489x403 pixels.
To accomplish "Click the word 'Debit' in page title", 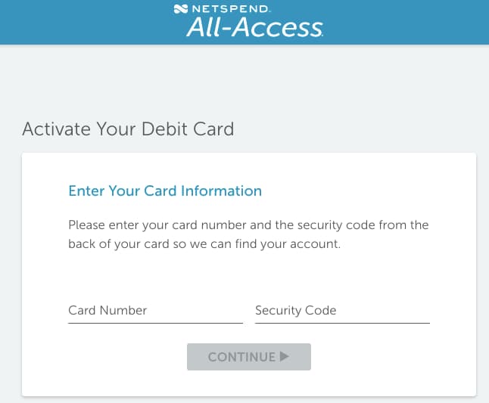I will tap(165, 129).
